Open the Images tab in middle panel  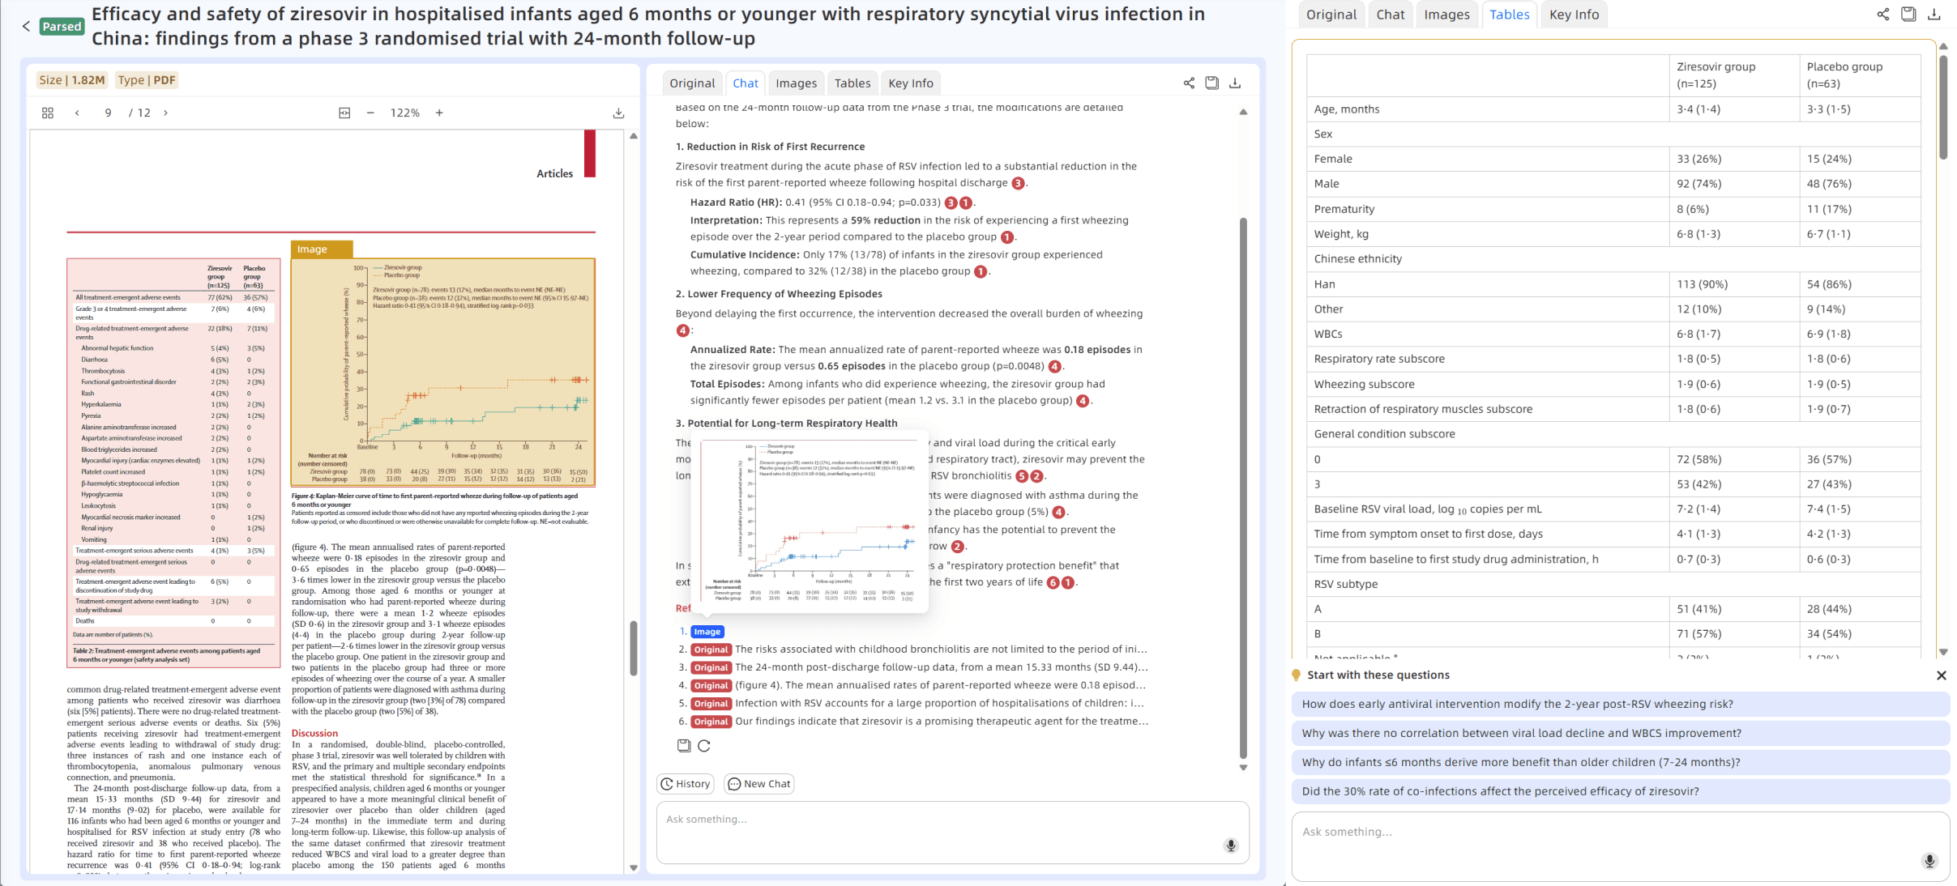click(796, 83)
